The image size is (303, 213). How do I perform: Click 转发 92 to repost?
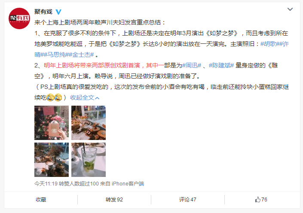114,200
